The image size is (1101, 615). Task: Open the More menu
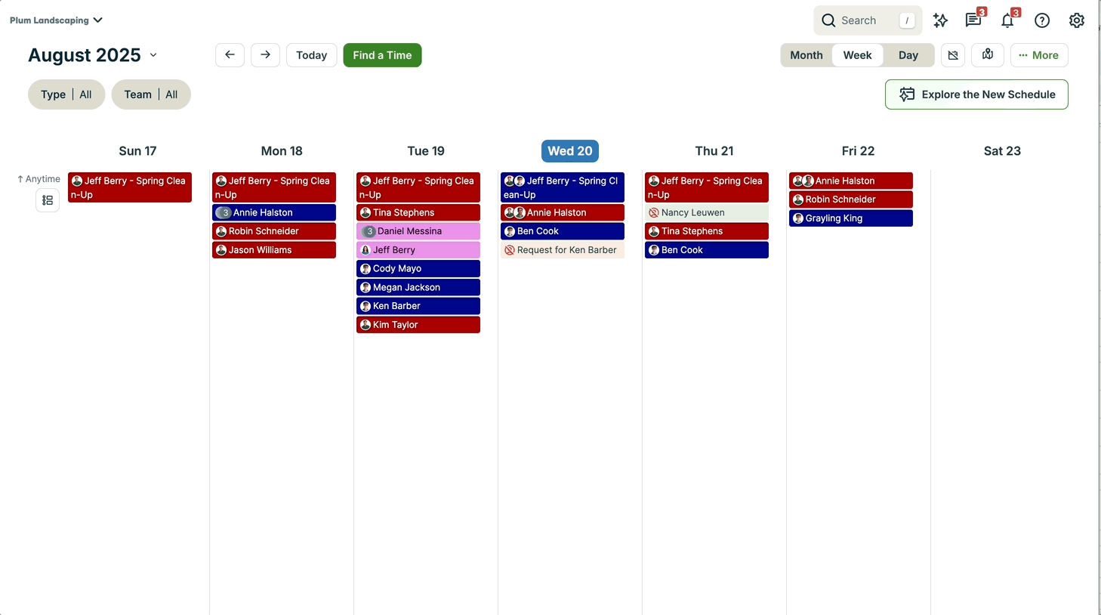[x=1039, y=55]
